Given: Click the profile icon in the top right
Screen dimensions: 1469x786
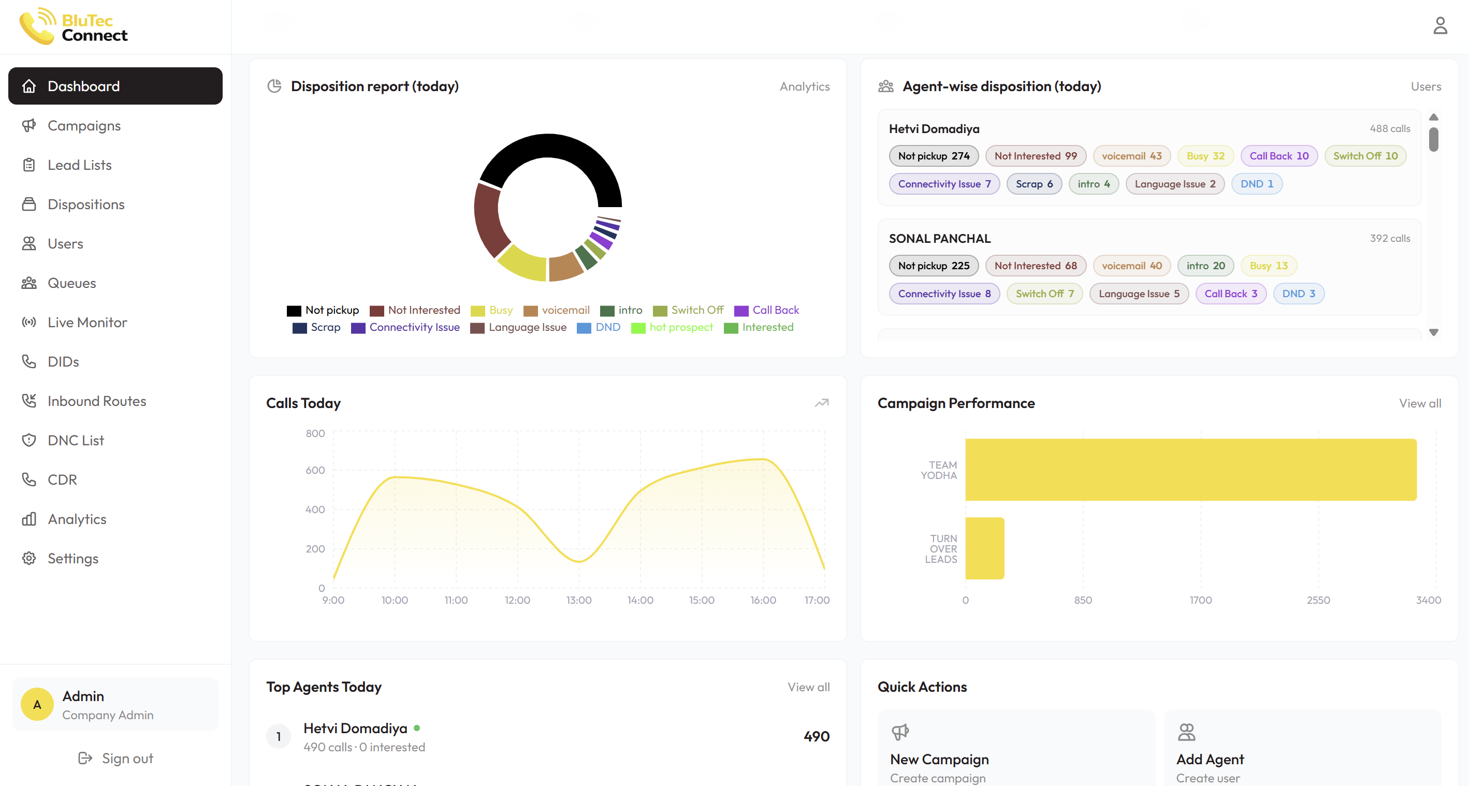Looking at the screenshot, I should (1440, 26).
